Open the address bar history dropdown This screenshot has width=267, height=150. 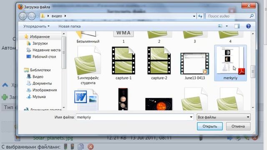click(x=194, y=16)
